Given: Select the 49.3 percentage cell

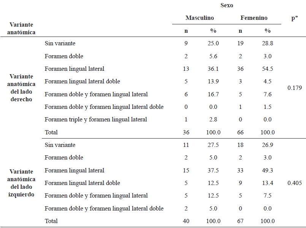Looking at the screenshot, I should [x=268, y=171].
